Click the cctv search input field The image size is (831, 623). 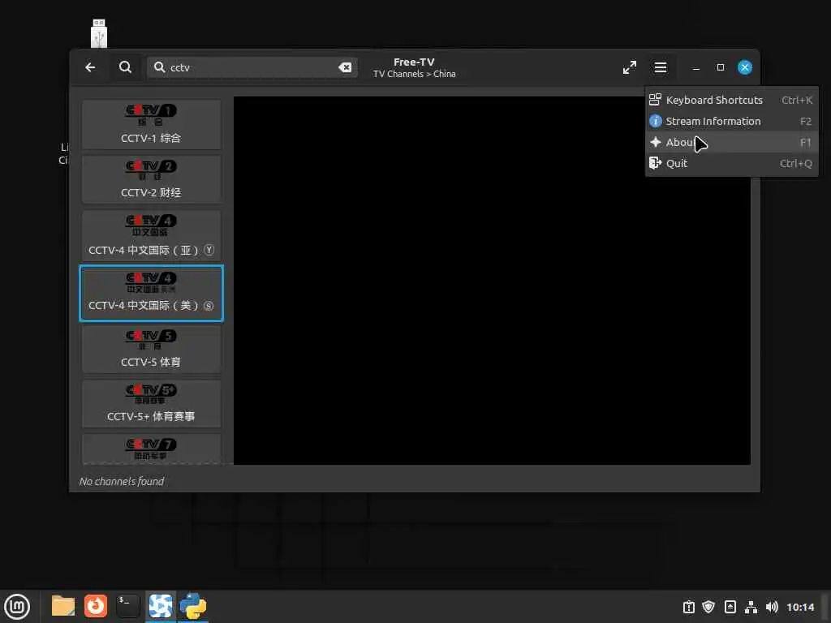(252, 67)
